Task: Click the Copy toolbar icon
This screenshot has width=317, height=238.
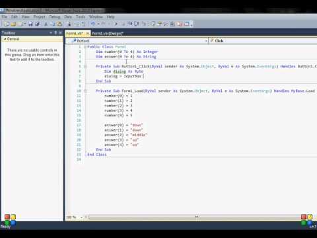Action: [x=53, y=24]
